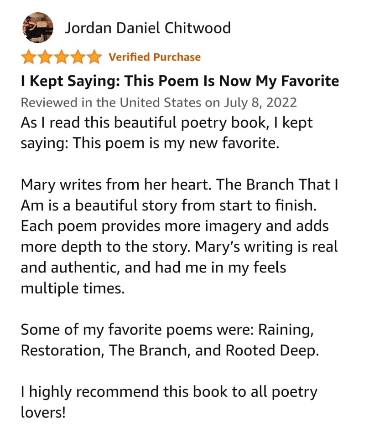The height and width of the screenshot is (431, 369).
Task: Click the reviewer's profile avatar photo
Action: pos(37,28)
